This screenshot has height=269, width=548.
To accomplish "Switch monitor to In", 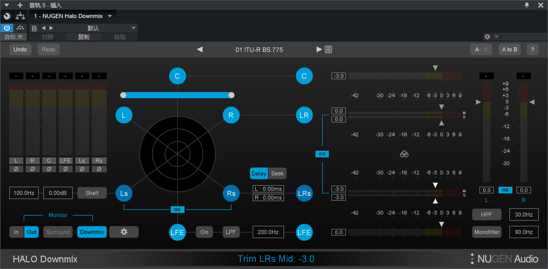I will tap(16, 232).
